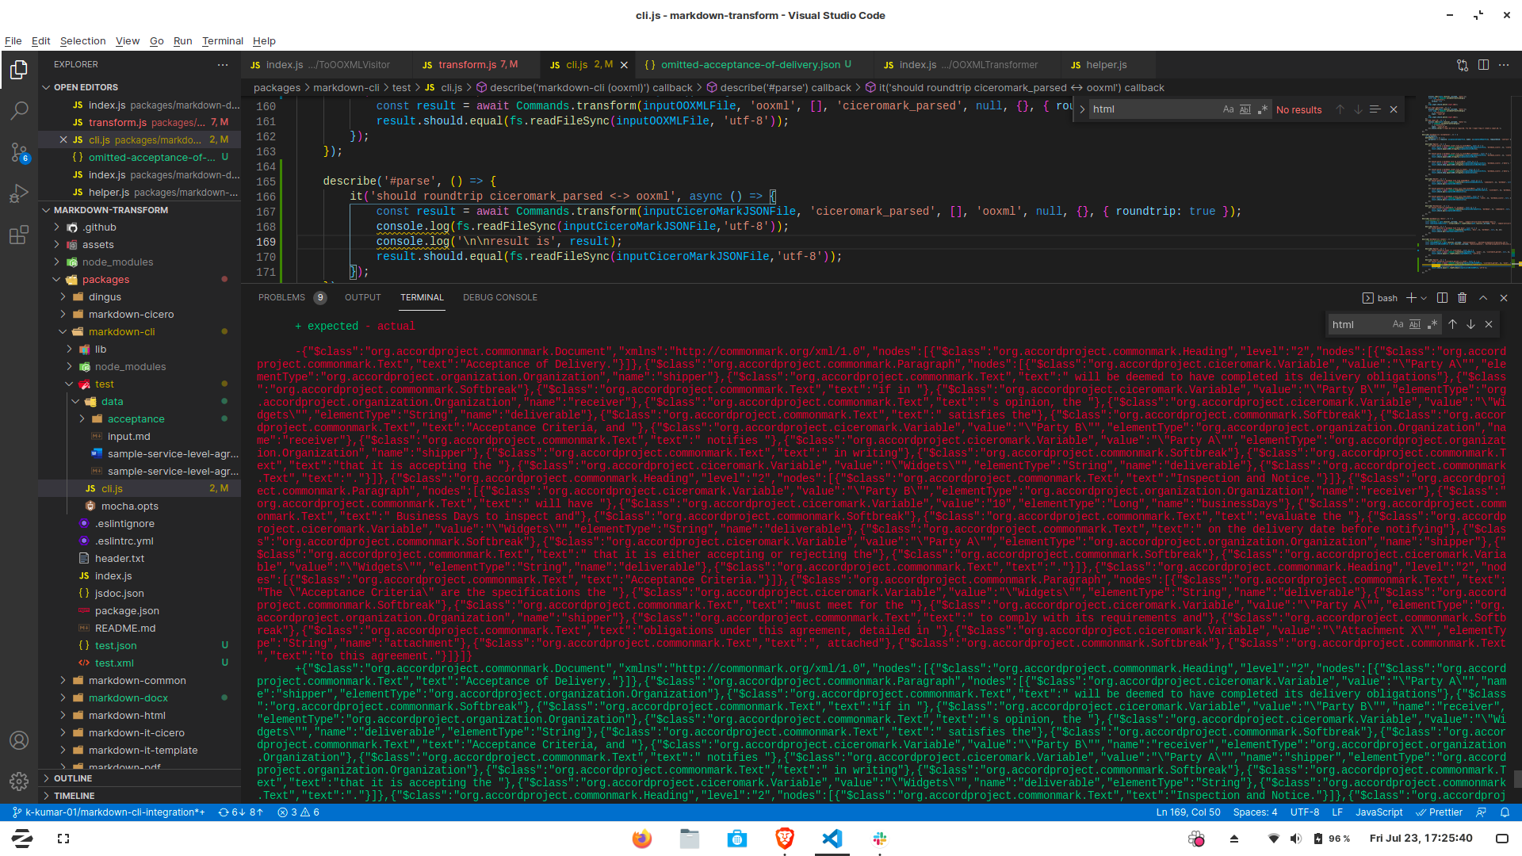Toggle Use Regular Expression in terminal find

(1432, 324)
